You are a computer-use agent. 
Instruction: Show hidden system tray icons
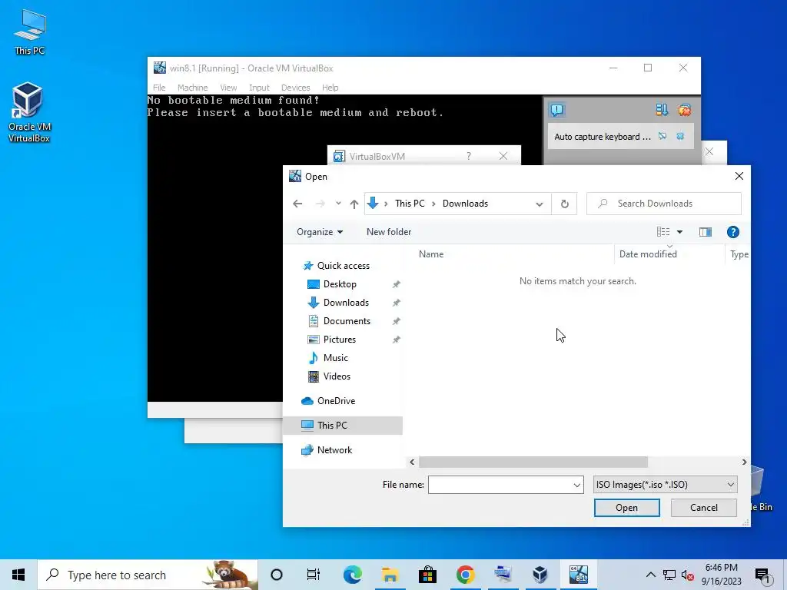[650, 575]
